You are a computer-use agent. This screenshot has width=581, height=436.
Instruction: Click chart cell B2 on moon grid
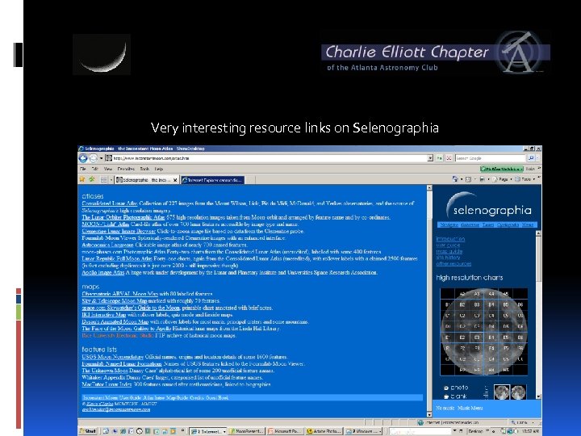(462, 304)
